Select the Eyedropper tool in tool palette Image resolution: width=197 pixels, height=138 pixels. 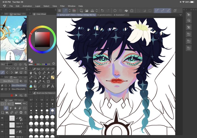[x=53, y=73]
